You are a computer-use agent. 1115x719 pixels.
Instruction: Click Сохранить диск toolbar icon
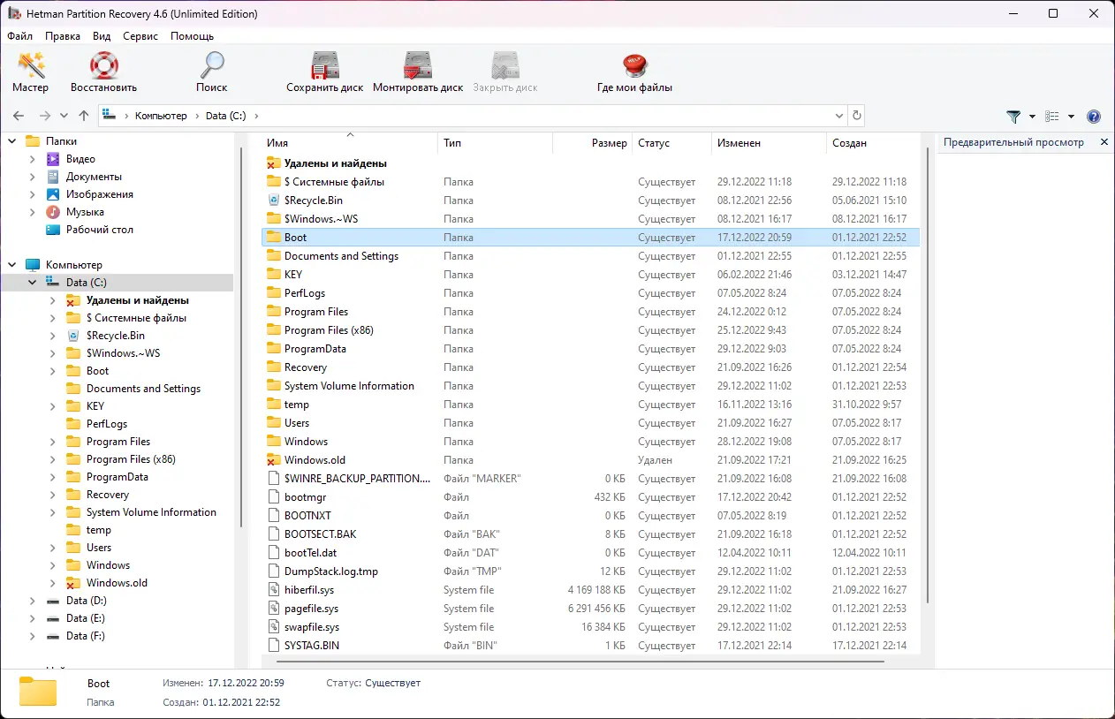point(325,72)
